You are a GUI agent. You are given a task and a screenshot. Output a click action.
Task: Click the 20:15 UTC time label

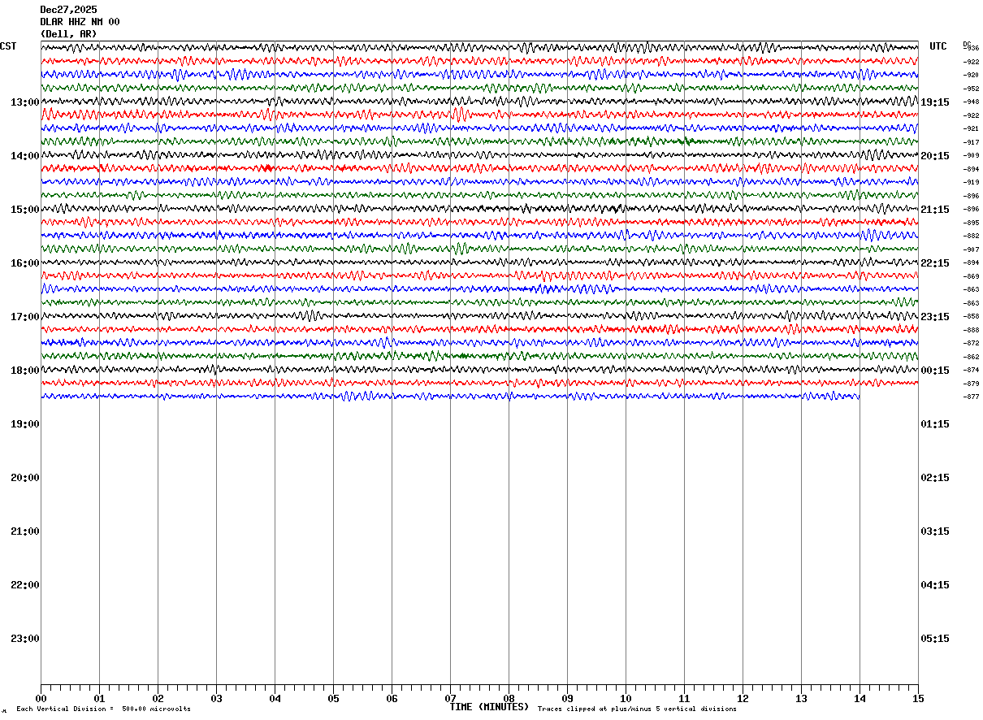pos(935,156)
